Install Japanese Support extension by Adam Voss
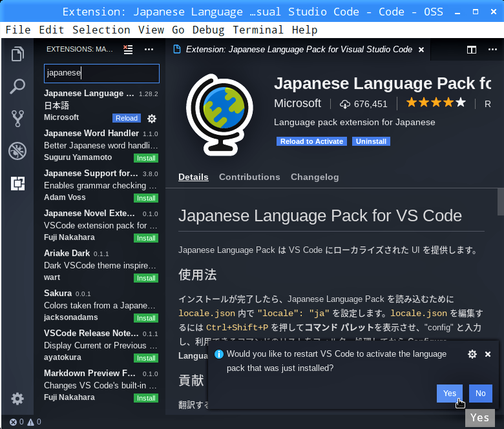Image resolution: width=504 pixels, height=429 pixels. [x=146, y=198]
